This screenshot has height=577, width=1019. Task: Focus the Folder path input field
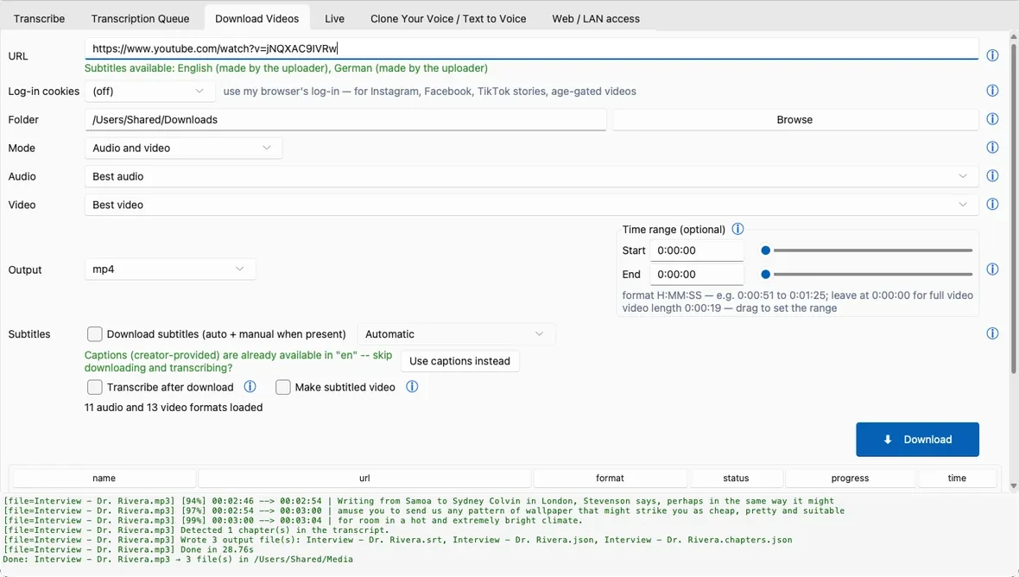pyautogui.click(x=345, y=119)
